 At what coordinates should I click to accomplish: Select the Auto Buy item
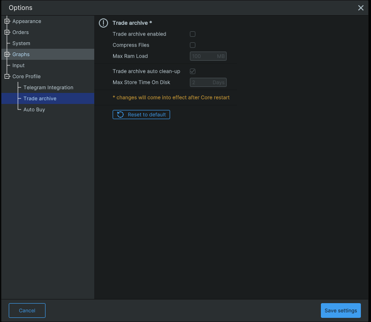coord(34,109)
